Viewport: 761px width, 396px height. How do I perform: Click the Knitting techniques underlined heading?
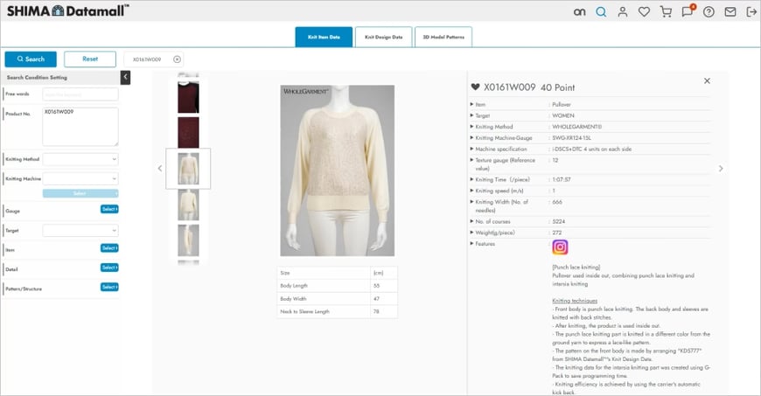[x=575, y=301]
